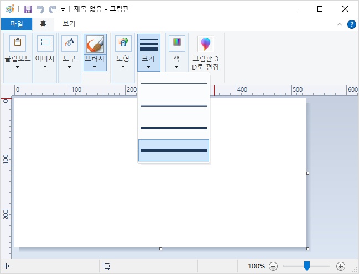359x274 pixels.
Task: Maximize the Paint window
Action: (x=320, y=9)
